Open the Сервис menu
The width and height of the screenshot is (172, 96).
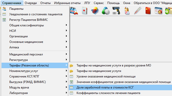pyautogui.click(x=99, y=3)
